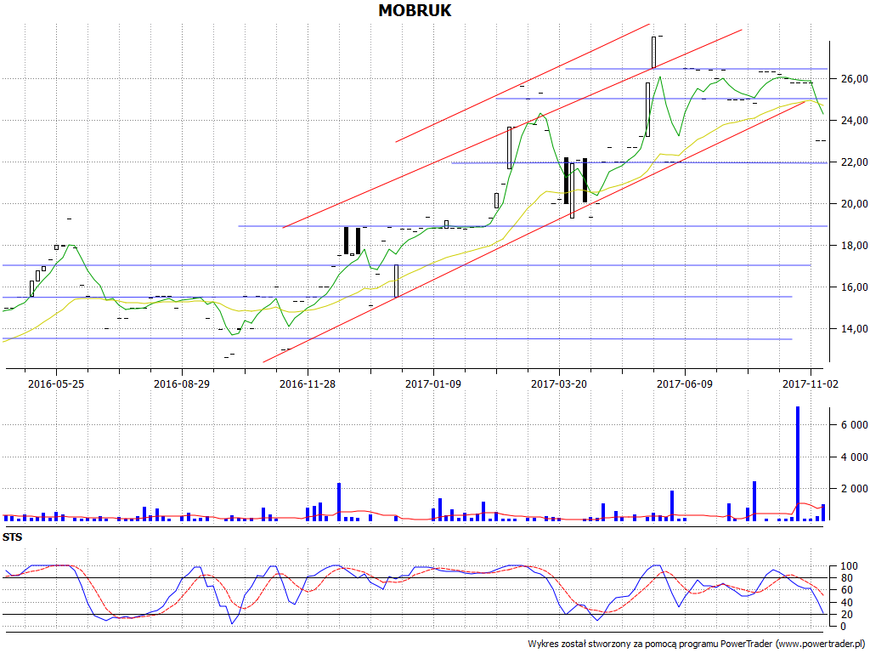Click the 2017-11-02 date label
The width and height of the screenshot is (870, 653).
(811, 383)
